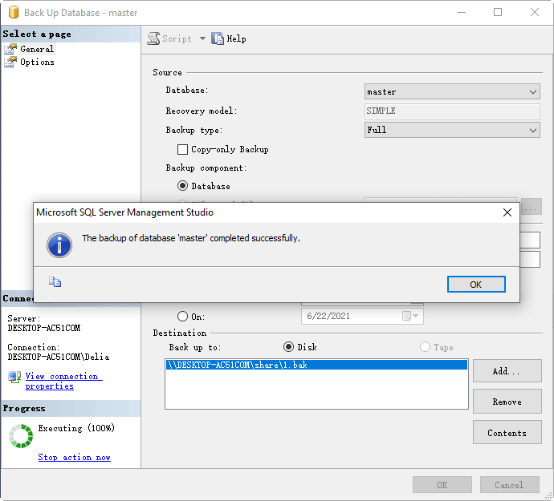Choose Disk as backup destination
The width and height of the screenshot is (554, 501).
click(288, 347)
